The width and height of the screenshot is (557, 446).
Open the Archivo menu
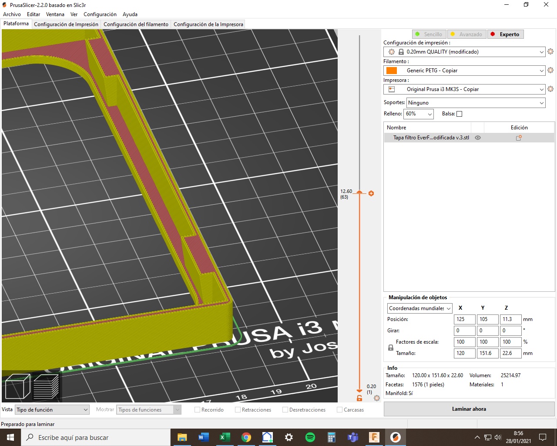pyautogui.click(x=12, y=14)
